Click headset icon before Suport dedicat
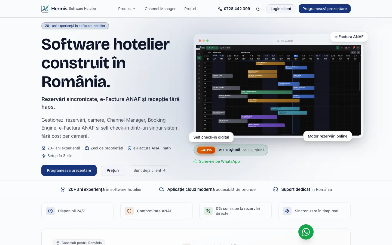The width and height of the screenshot is (392, 245). [276, 189]
